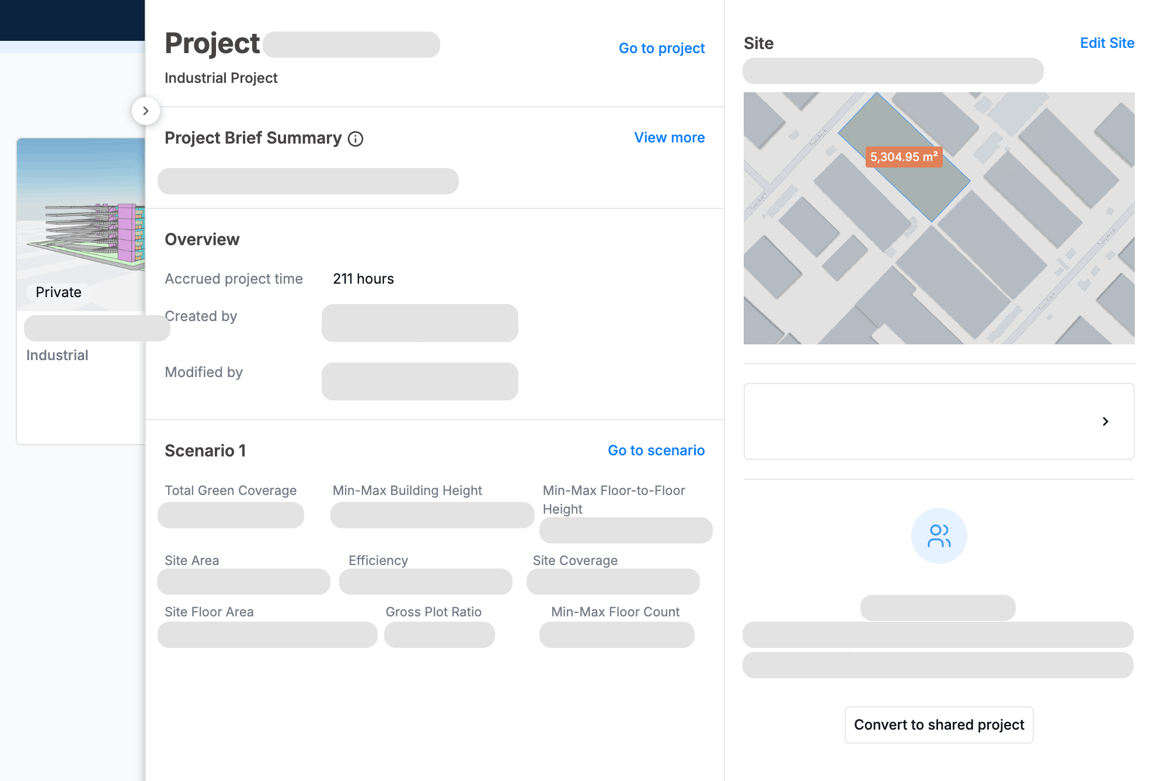Viewport: 1150px width, 781px height.
Task: Click Edit Site in the Site panel
Action: tap(1107, 43)
